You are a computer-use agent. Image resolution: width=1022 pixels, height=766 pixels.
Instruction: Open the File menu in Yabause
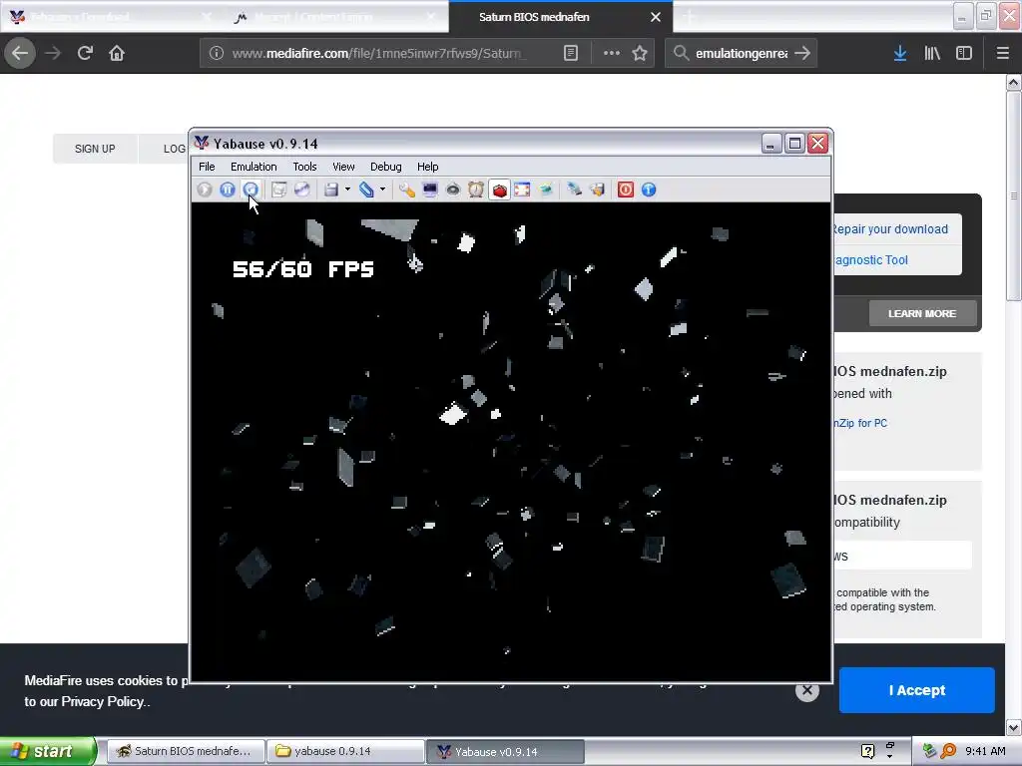[x=207, y=167]
